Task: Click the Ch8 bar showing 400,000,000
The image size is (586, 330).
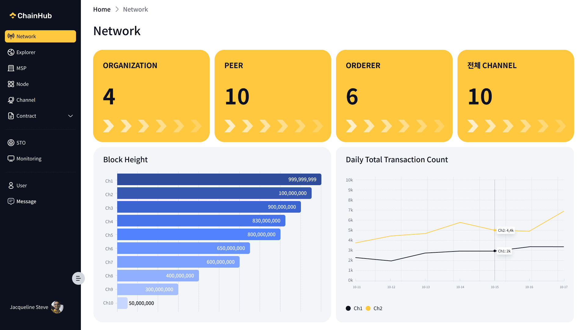Action: (x=158, y=276)
